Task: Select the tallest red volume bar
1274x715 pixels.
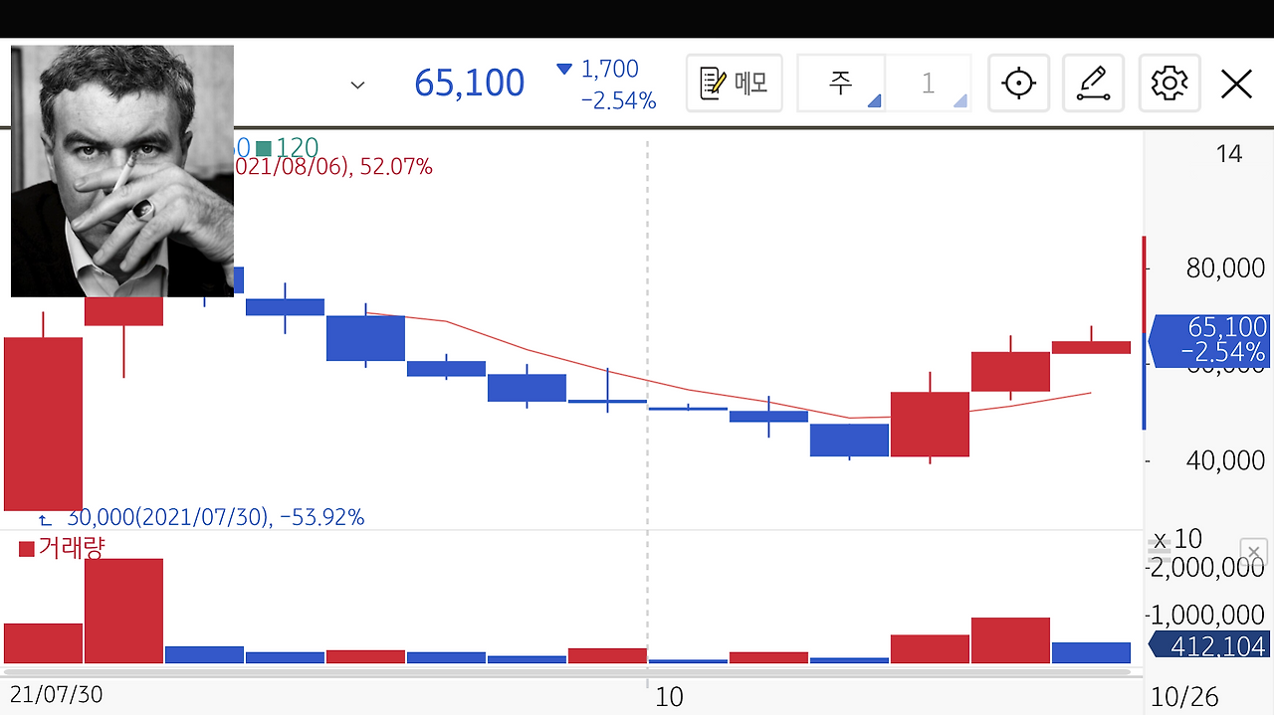Action: 123,611
